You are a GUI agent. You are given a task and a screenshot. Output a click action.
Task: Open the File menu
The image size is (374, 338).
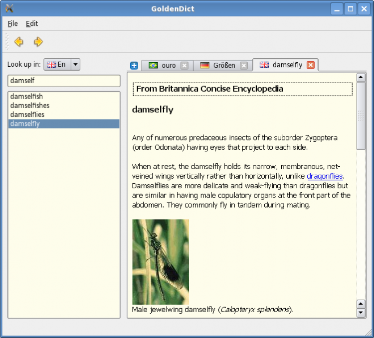(12, 23)
